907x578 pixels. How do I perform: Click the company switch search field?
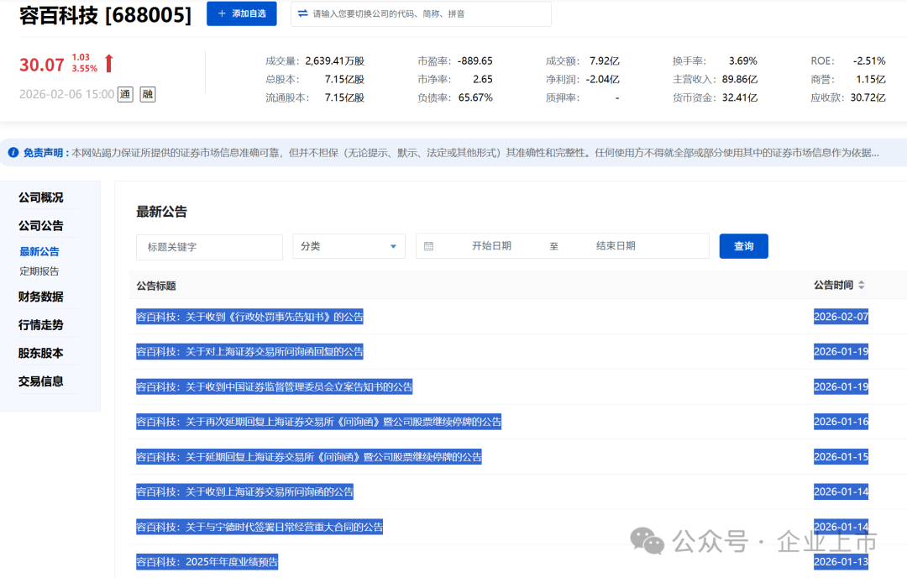pyautogui.click(x=421, y=13)
